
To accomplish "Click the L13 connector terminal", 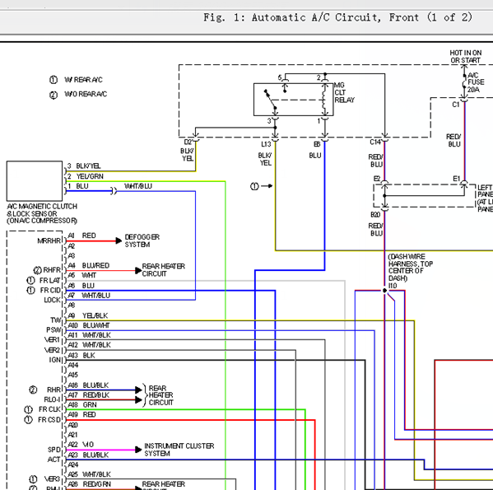I will pos(275,139).
